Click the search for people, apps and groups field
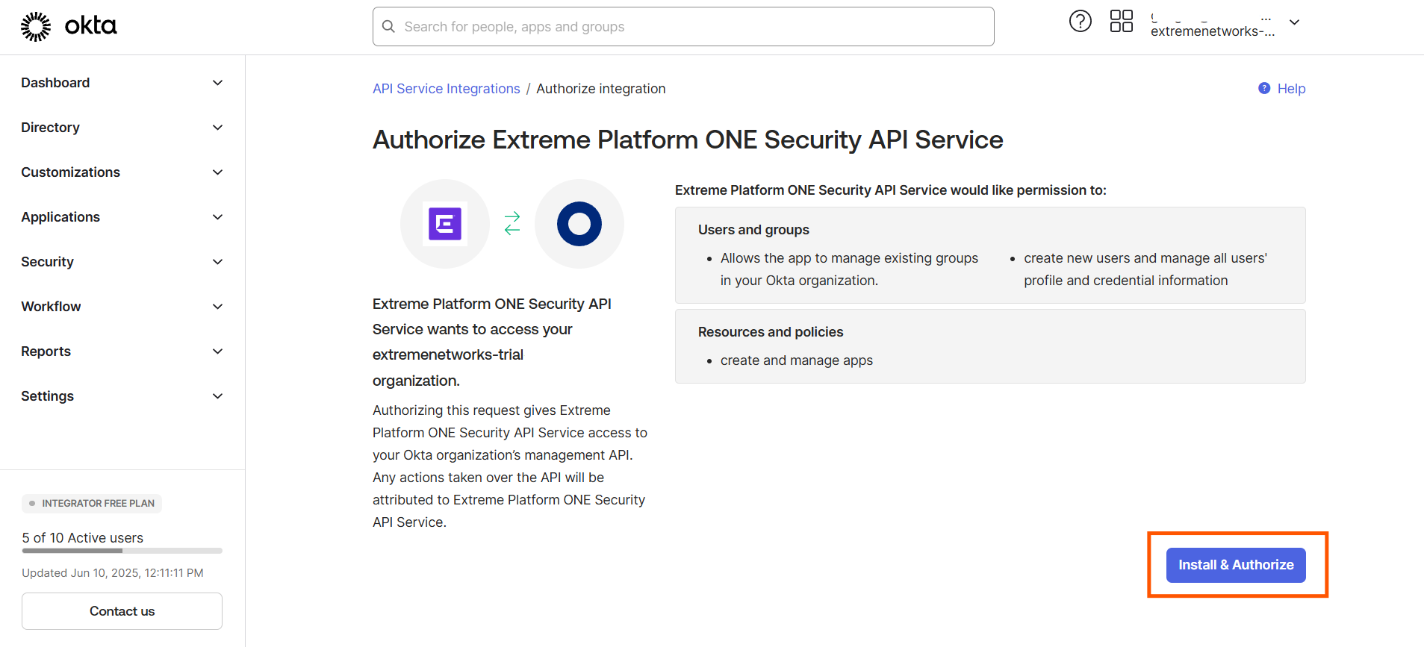Screen dimensions: 1424x647 click(x=683, y=27)
